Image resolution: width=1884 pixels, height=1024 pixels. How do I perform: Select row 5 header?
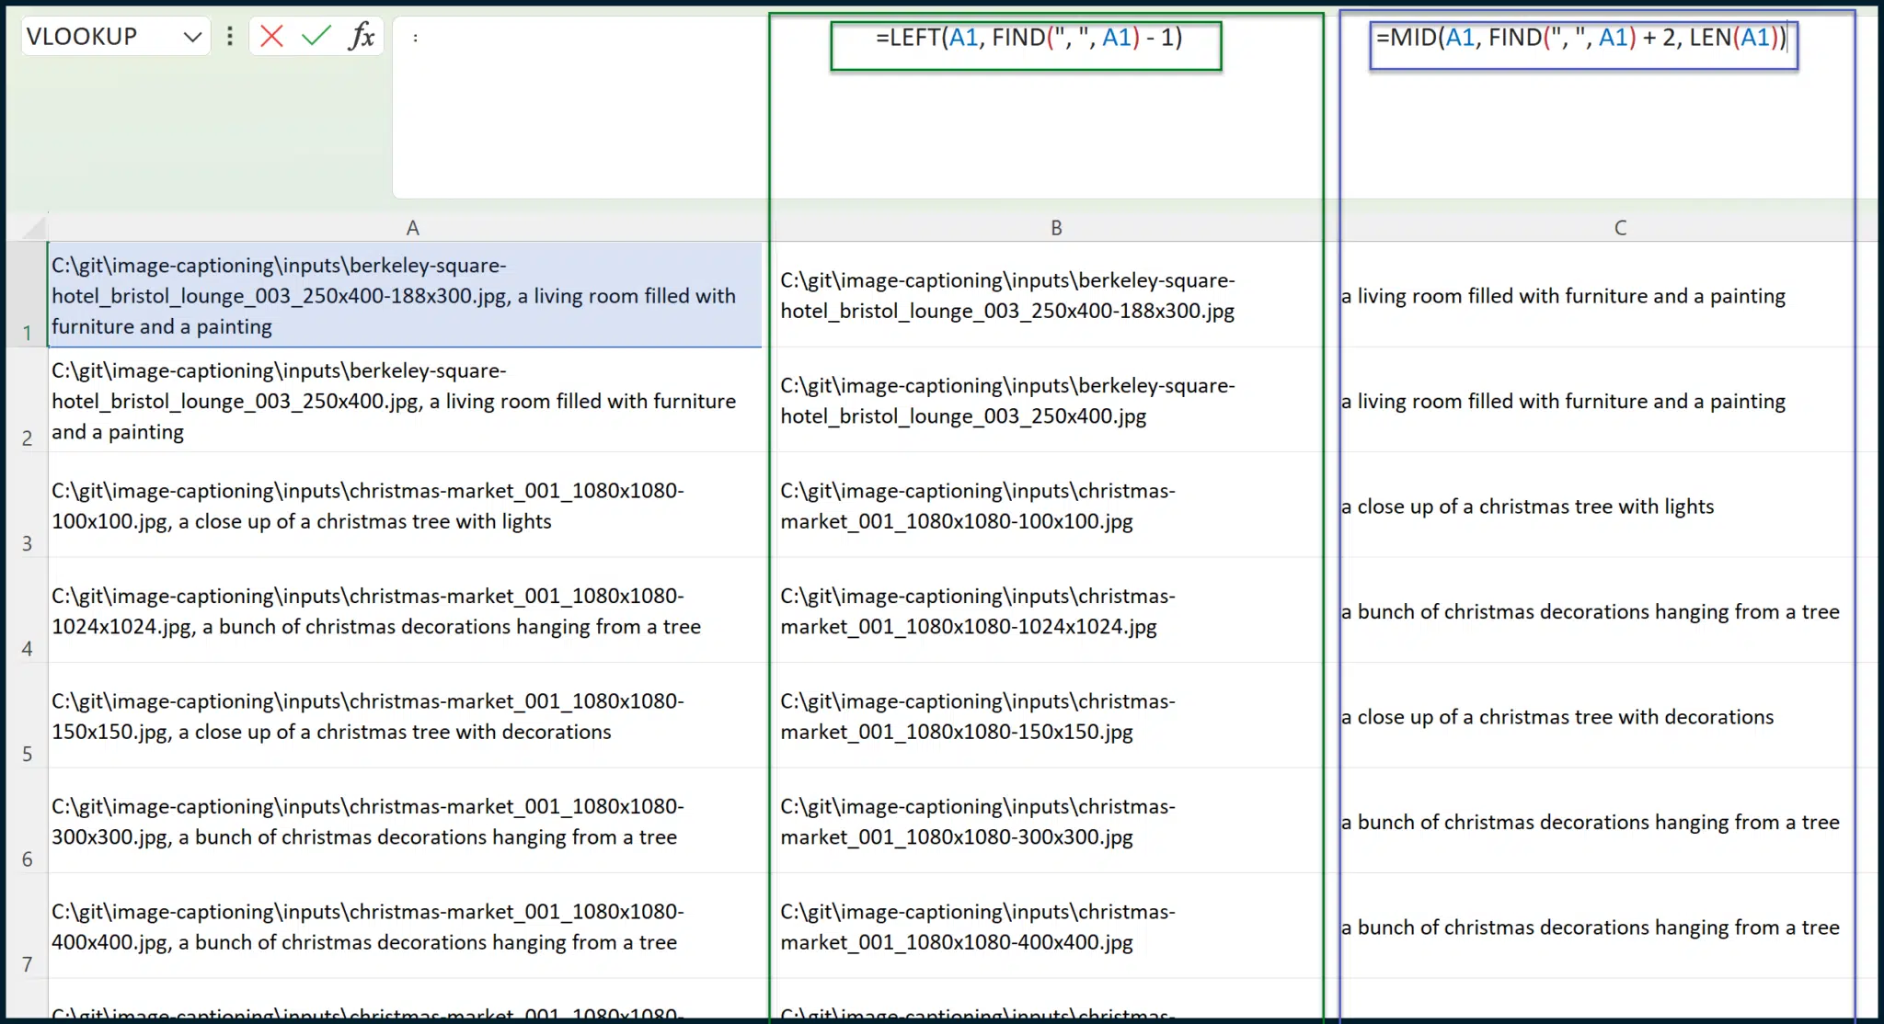coord(27,715)
